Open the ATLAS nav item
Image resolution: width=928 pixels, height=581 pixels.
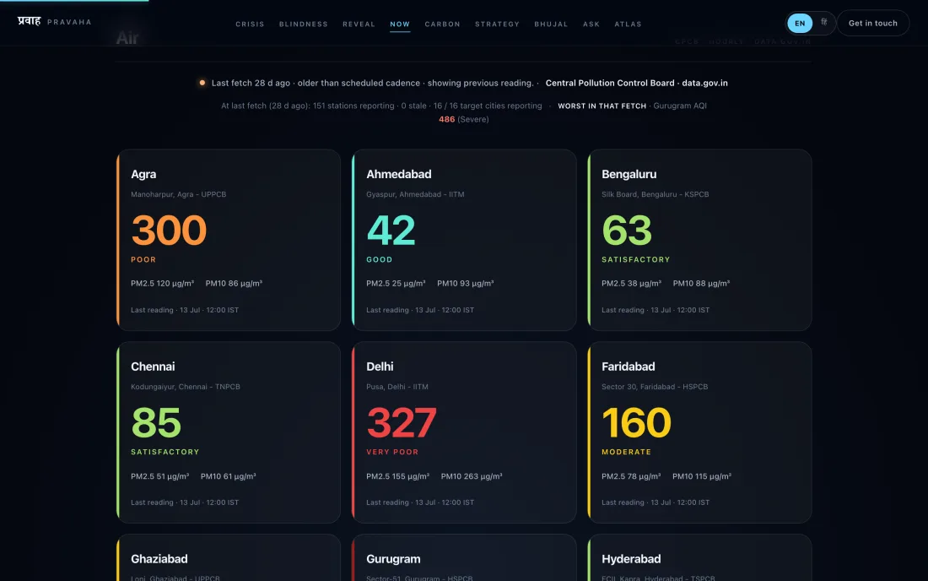click(628, 24)
